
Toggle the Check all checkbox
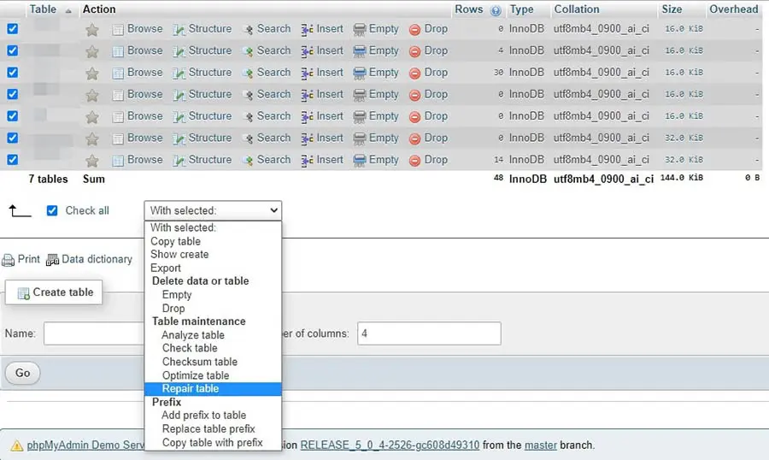click(x=52, y=210)
